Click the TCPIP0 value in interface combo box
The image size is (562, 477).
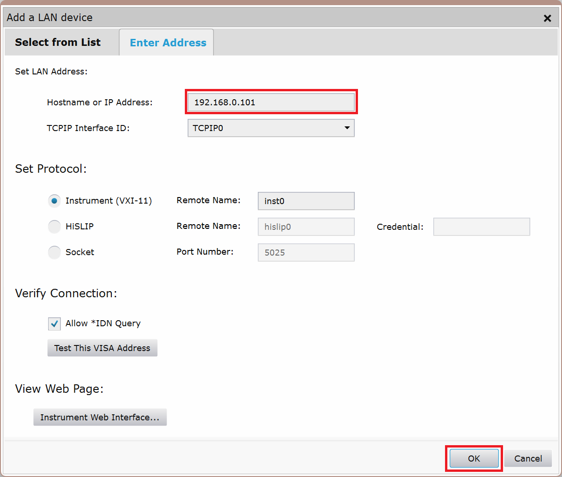(262, 128)
